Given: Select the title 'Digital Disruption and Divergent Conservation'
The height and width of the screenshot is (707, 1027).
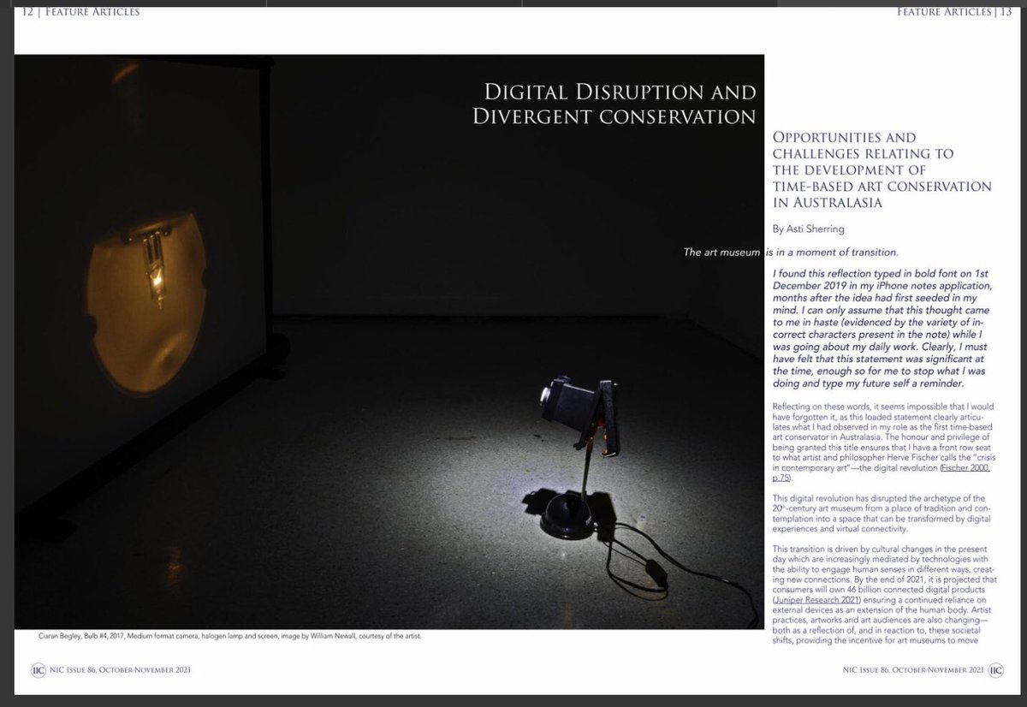Looking at the screenshot, I should click(x=615, y=103).
